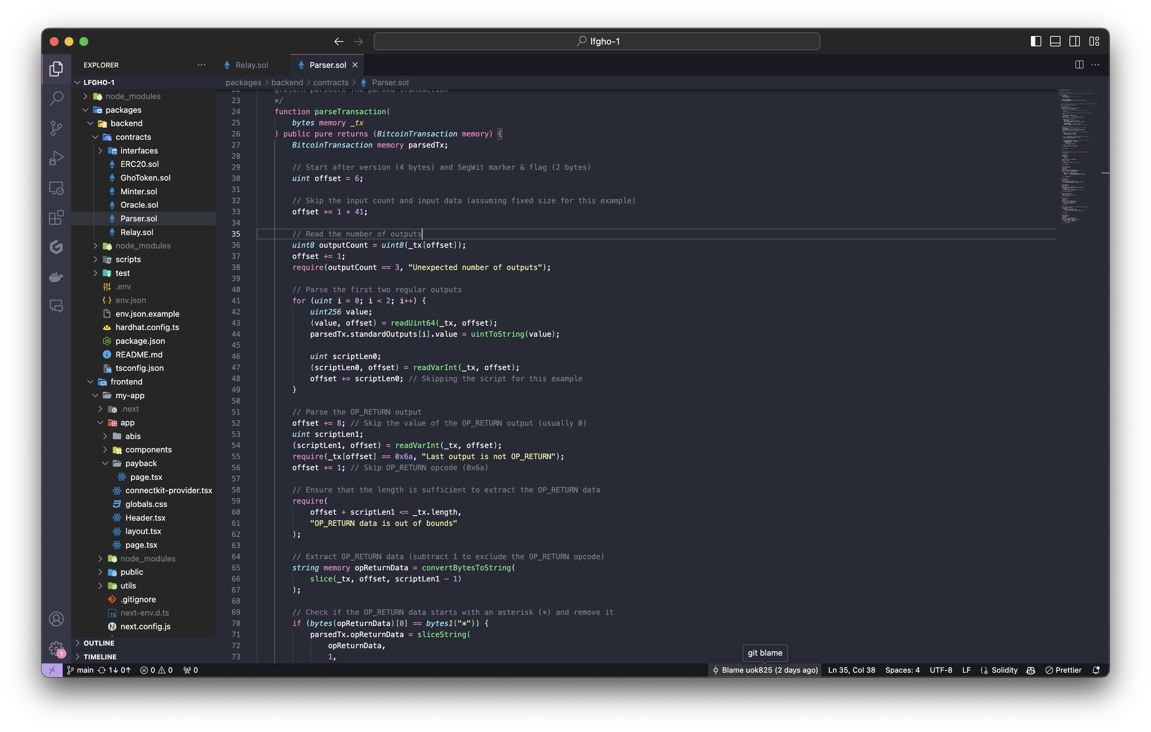Screen dimensions: 1151x732
Task: Open notifications bell in status bar
Action: click(x=1096, y=670)
